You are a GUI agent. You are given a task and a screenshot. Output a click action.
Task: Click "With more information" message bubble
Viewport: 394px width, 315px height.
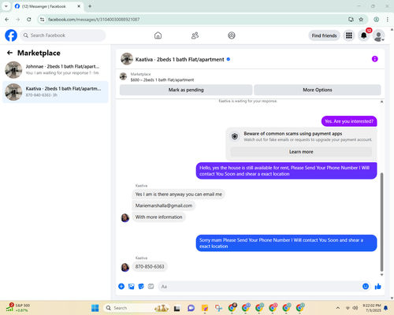pos(158,217)
